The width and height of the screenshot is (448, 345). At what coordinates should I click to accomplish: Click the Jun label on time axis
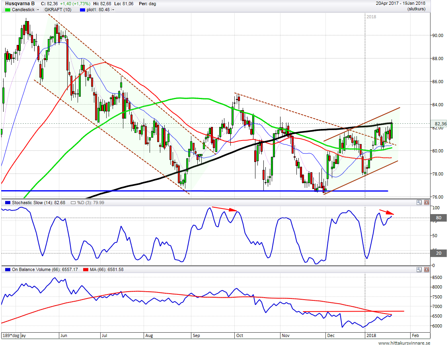pyautogui.click(x=64, y=335)
